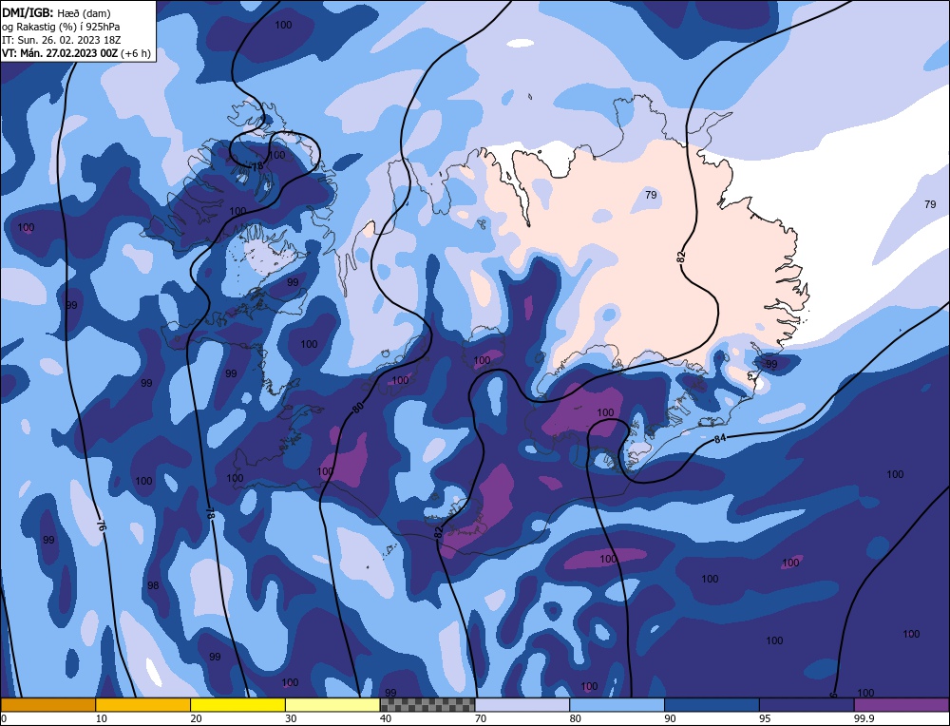Click the pale yellow 30–40 legend swatch
950x726 pixels.
click(332, 704)
